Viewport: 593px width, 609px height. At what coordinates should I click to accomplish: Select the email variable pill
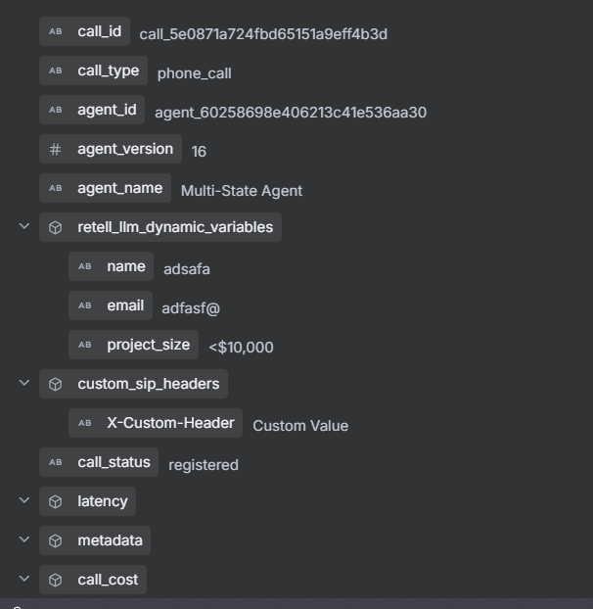point(111,305)
